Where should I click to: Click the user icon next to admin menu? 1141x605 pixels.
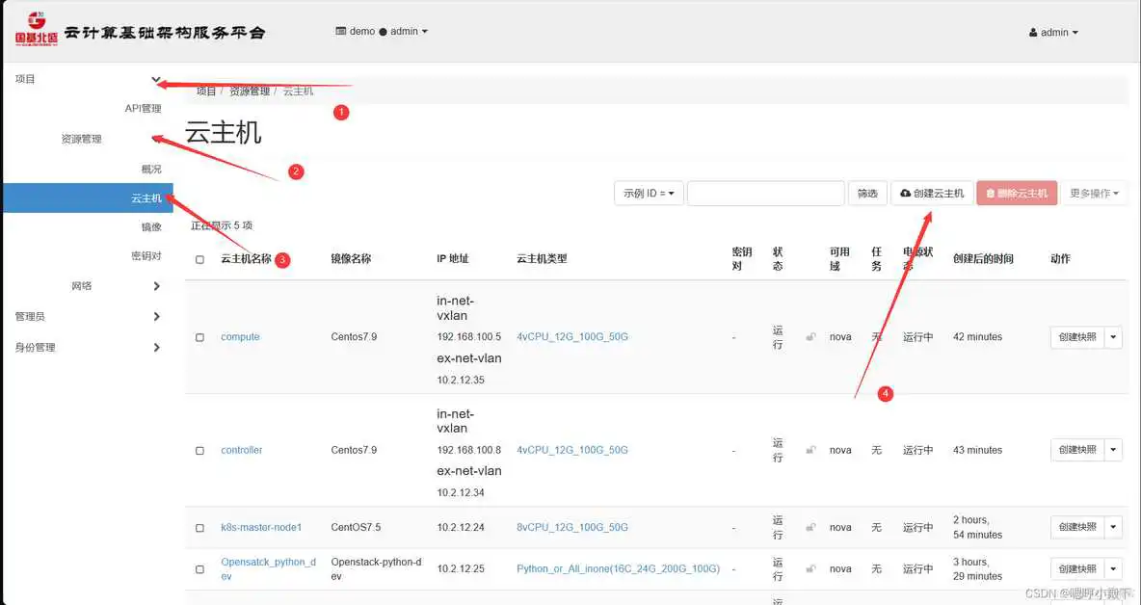pyautogui.click(x=1031, y=32)
